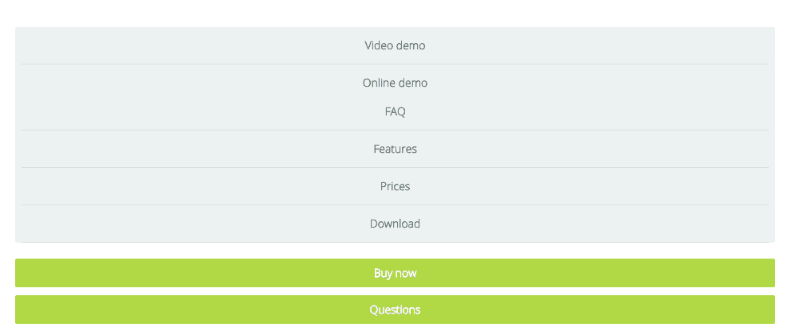The width and height of the screenshot is (803, 335).
Task: Click the Prices text label
Action: (x=395, y=186)
